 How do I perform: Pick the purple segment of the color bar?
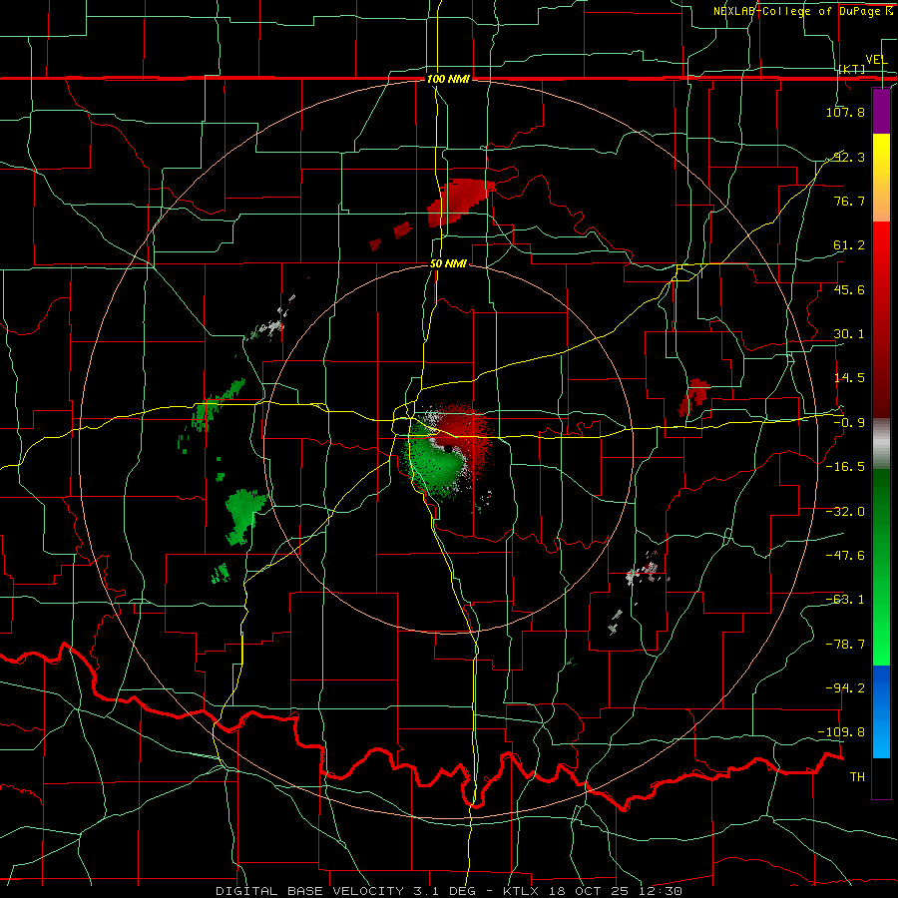tap(881, 111)
